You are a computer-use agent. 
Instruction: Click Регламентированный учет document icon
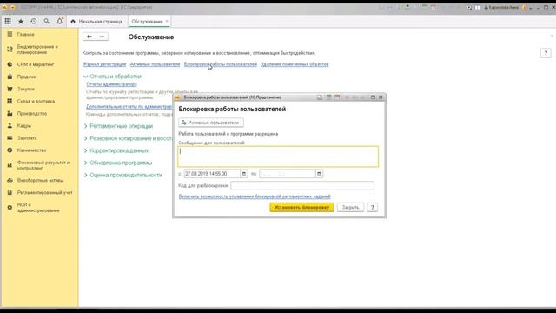point(10,193)
